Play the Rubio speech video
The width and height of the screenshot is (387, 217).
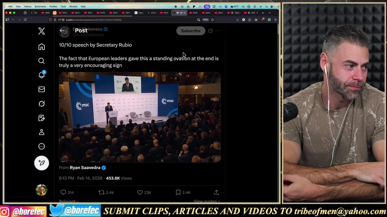click(x=140, y=117)
